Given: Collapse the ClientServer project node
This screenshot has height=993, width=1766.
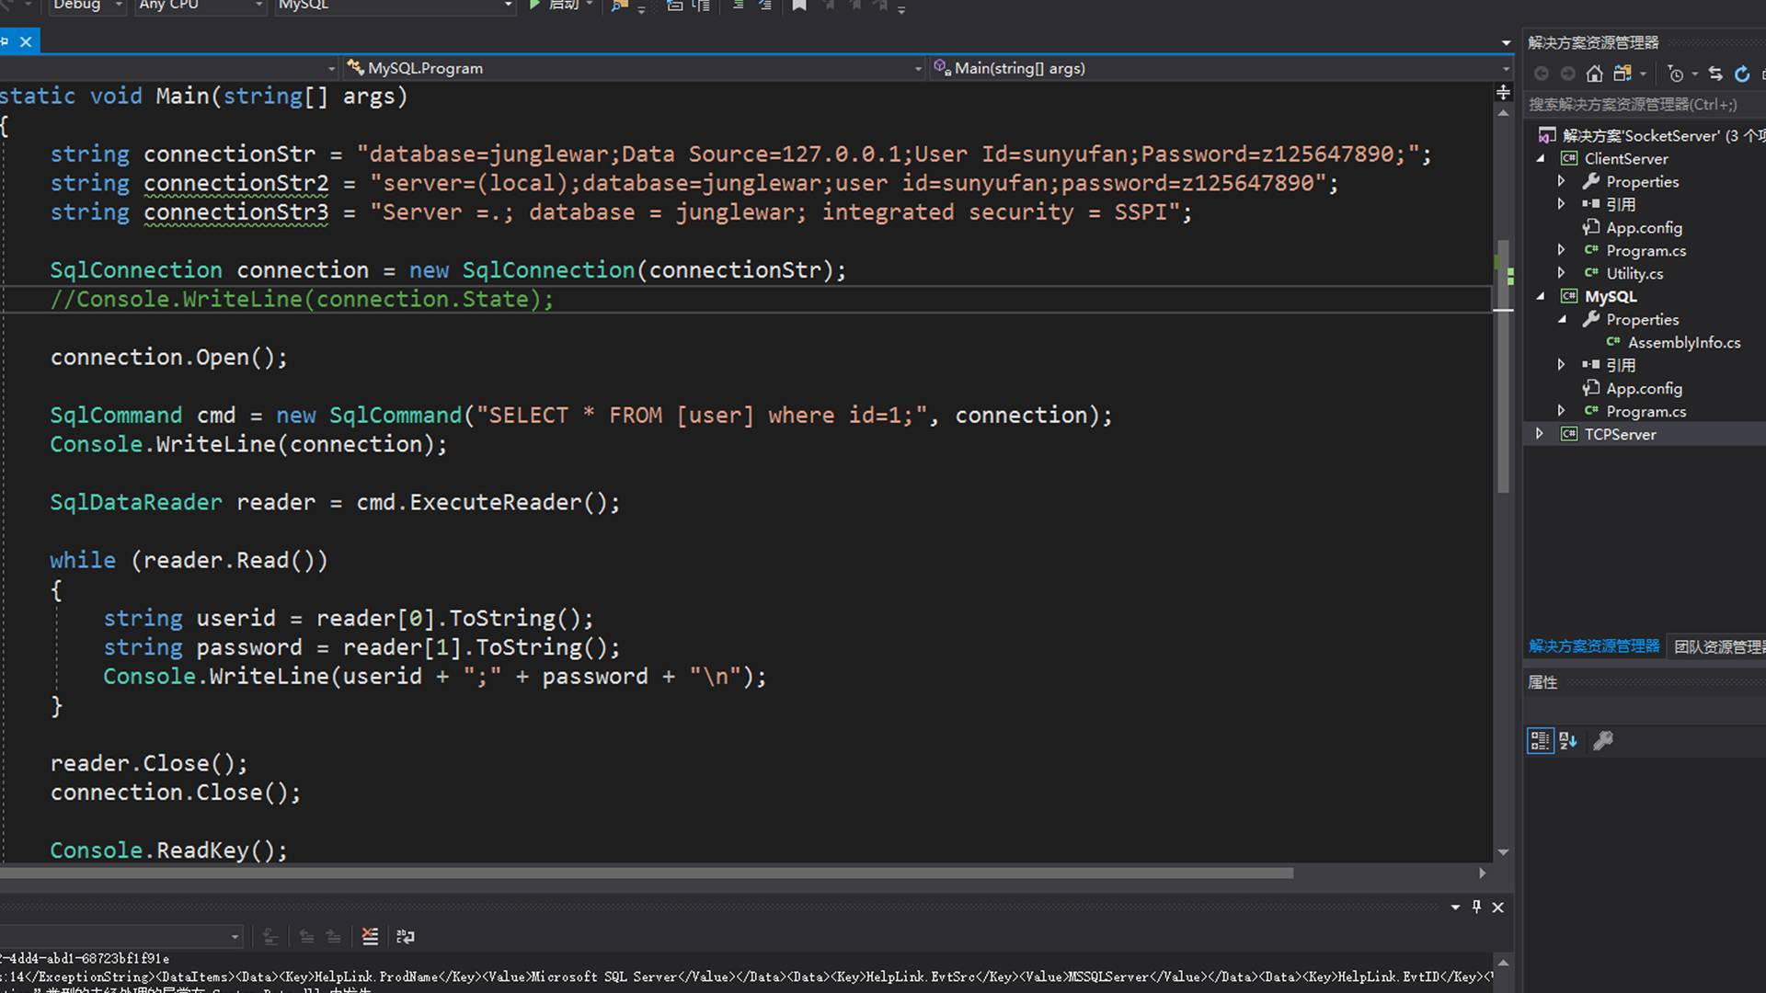Looking at the screenshot, I should click(1541, 158).
